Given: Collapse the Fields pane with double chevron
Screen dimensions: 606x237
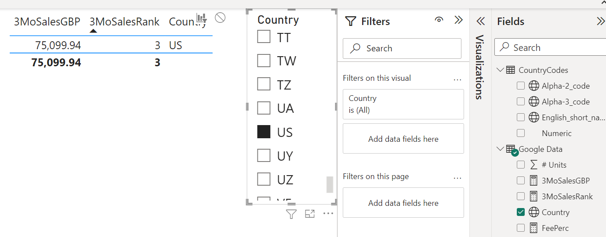Looking at the screenshot, I should tap(600, 22).
